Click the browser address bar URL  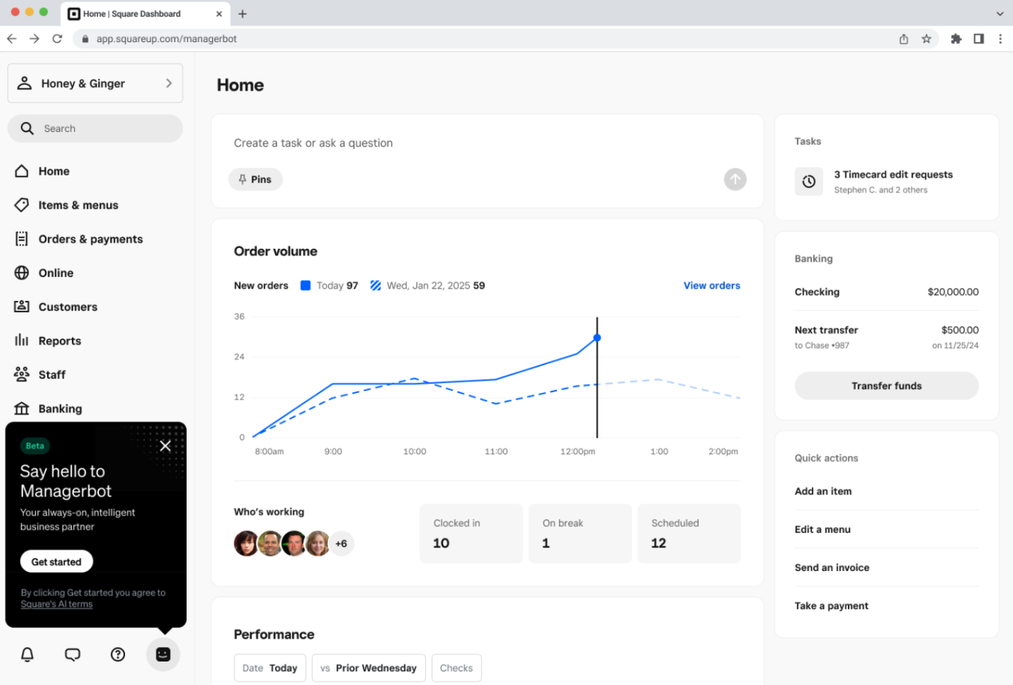coord(167,39)
